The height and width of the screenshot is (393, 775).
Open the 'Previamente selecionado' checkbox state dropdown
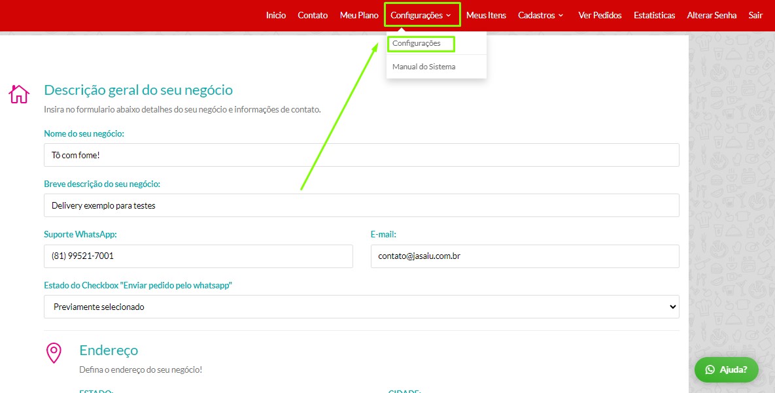(x=361, y=307)
